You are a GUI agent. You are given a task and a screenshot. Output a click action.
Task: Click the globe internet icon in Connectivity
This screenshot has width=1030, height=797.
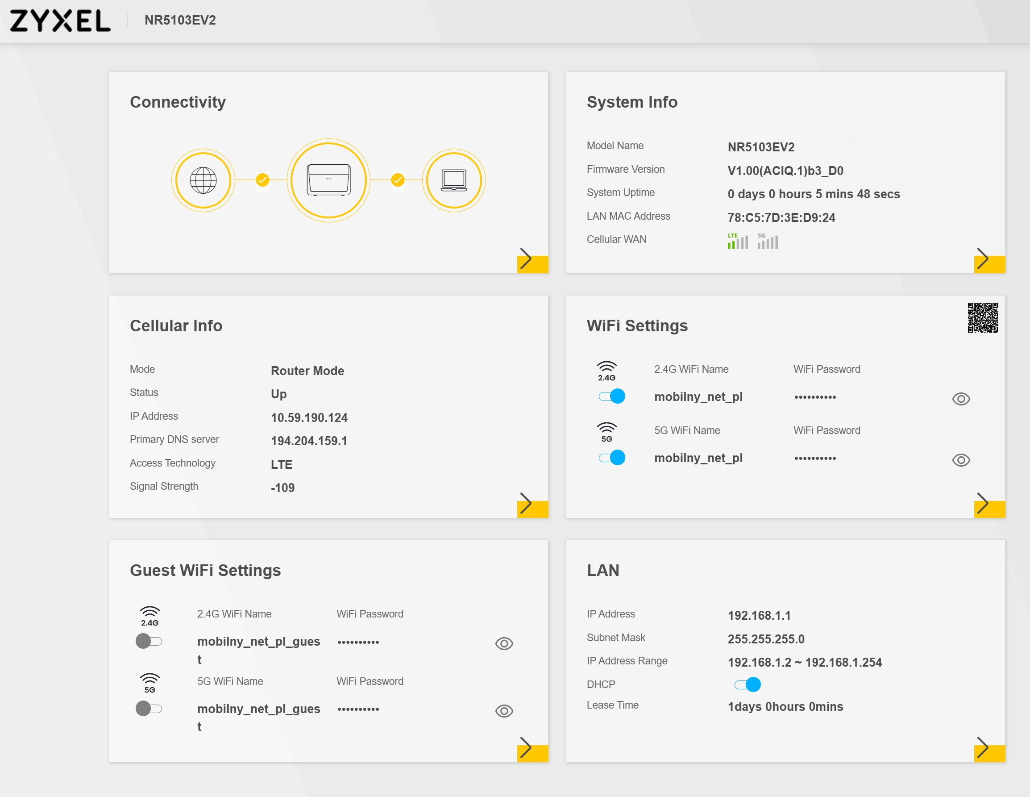(203, 180)
